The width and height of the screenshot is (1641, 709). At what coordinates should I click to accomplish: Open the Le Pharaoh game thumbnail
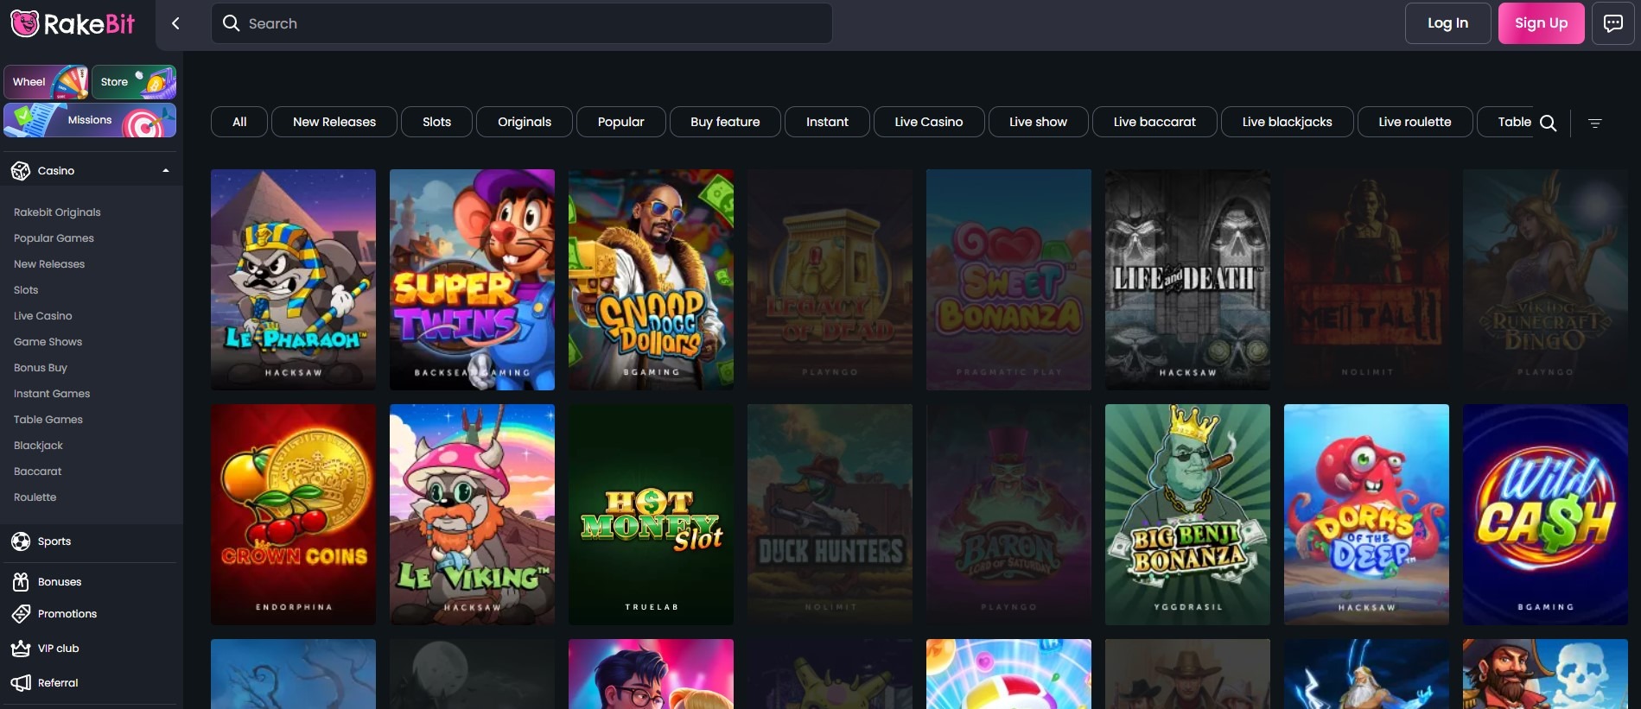pyautogui.click(x=293, y=280)
